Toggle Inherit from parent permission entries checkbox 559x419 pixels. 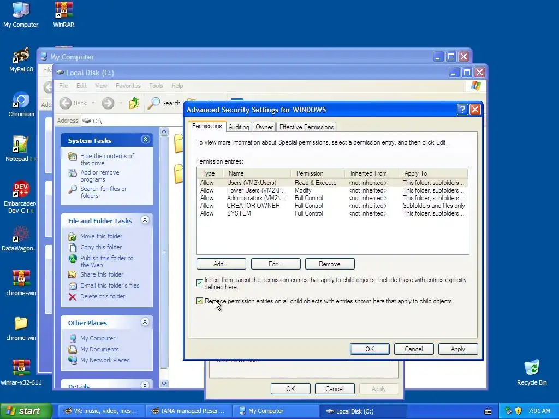(x=199, y=283)
